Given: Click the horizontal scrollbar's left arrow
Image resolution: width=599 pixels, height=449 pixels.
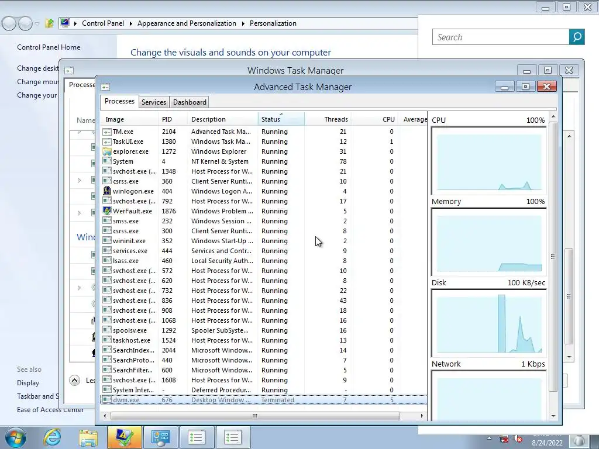Looking at the screenshot, I should (x=105, y=416).
